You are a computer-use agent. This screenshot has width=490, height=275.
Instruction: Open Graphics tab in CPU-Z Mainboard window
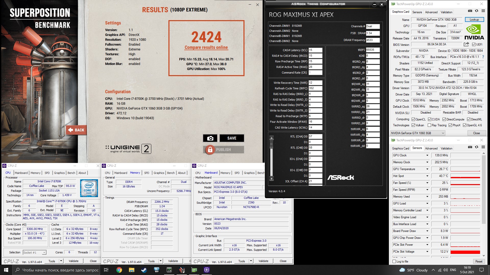pos(249,173)
